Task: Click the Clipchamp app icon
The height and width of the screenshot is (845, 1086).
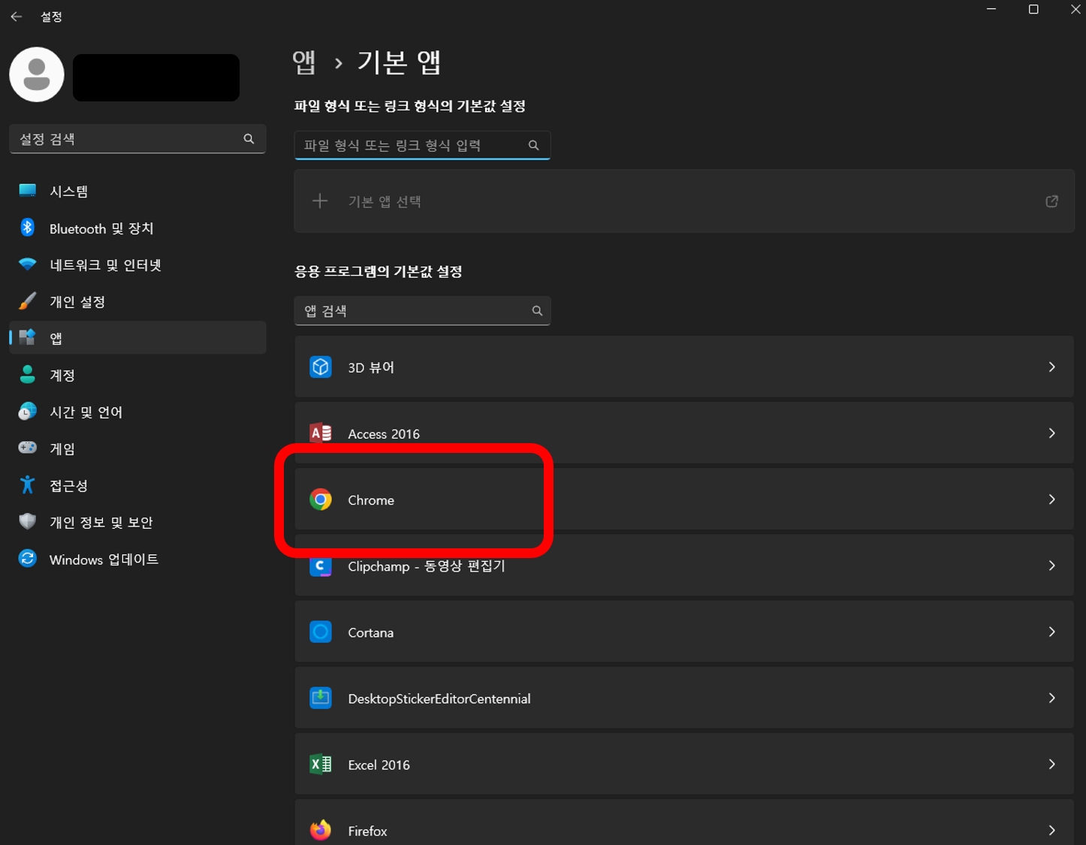Action: (321, 566)
